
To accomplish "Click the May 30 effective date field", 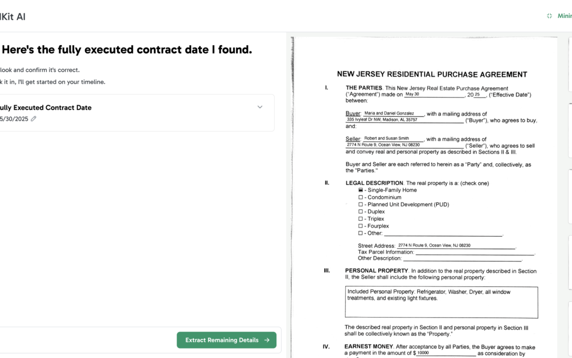I will pos(434,94).
